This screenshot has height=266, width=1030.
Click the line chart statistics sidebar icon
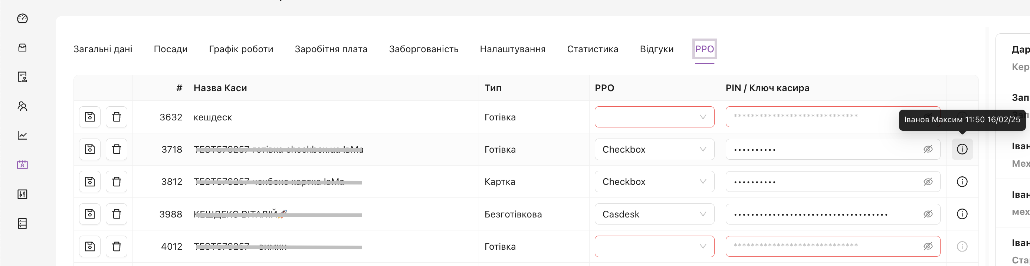(x=22, y=135)
